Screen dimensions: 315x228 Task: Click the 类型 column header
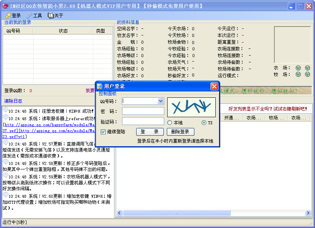(102, 31)
